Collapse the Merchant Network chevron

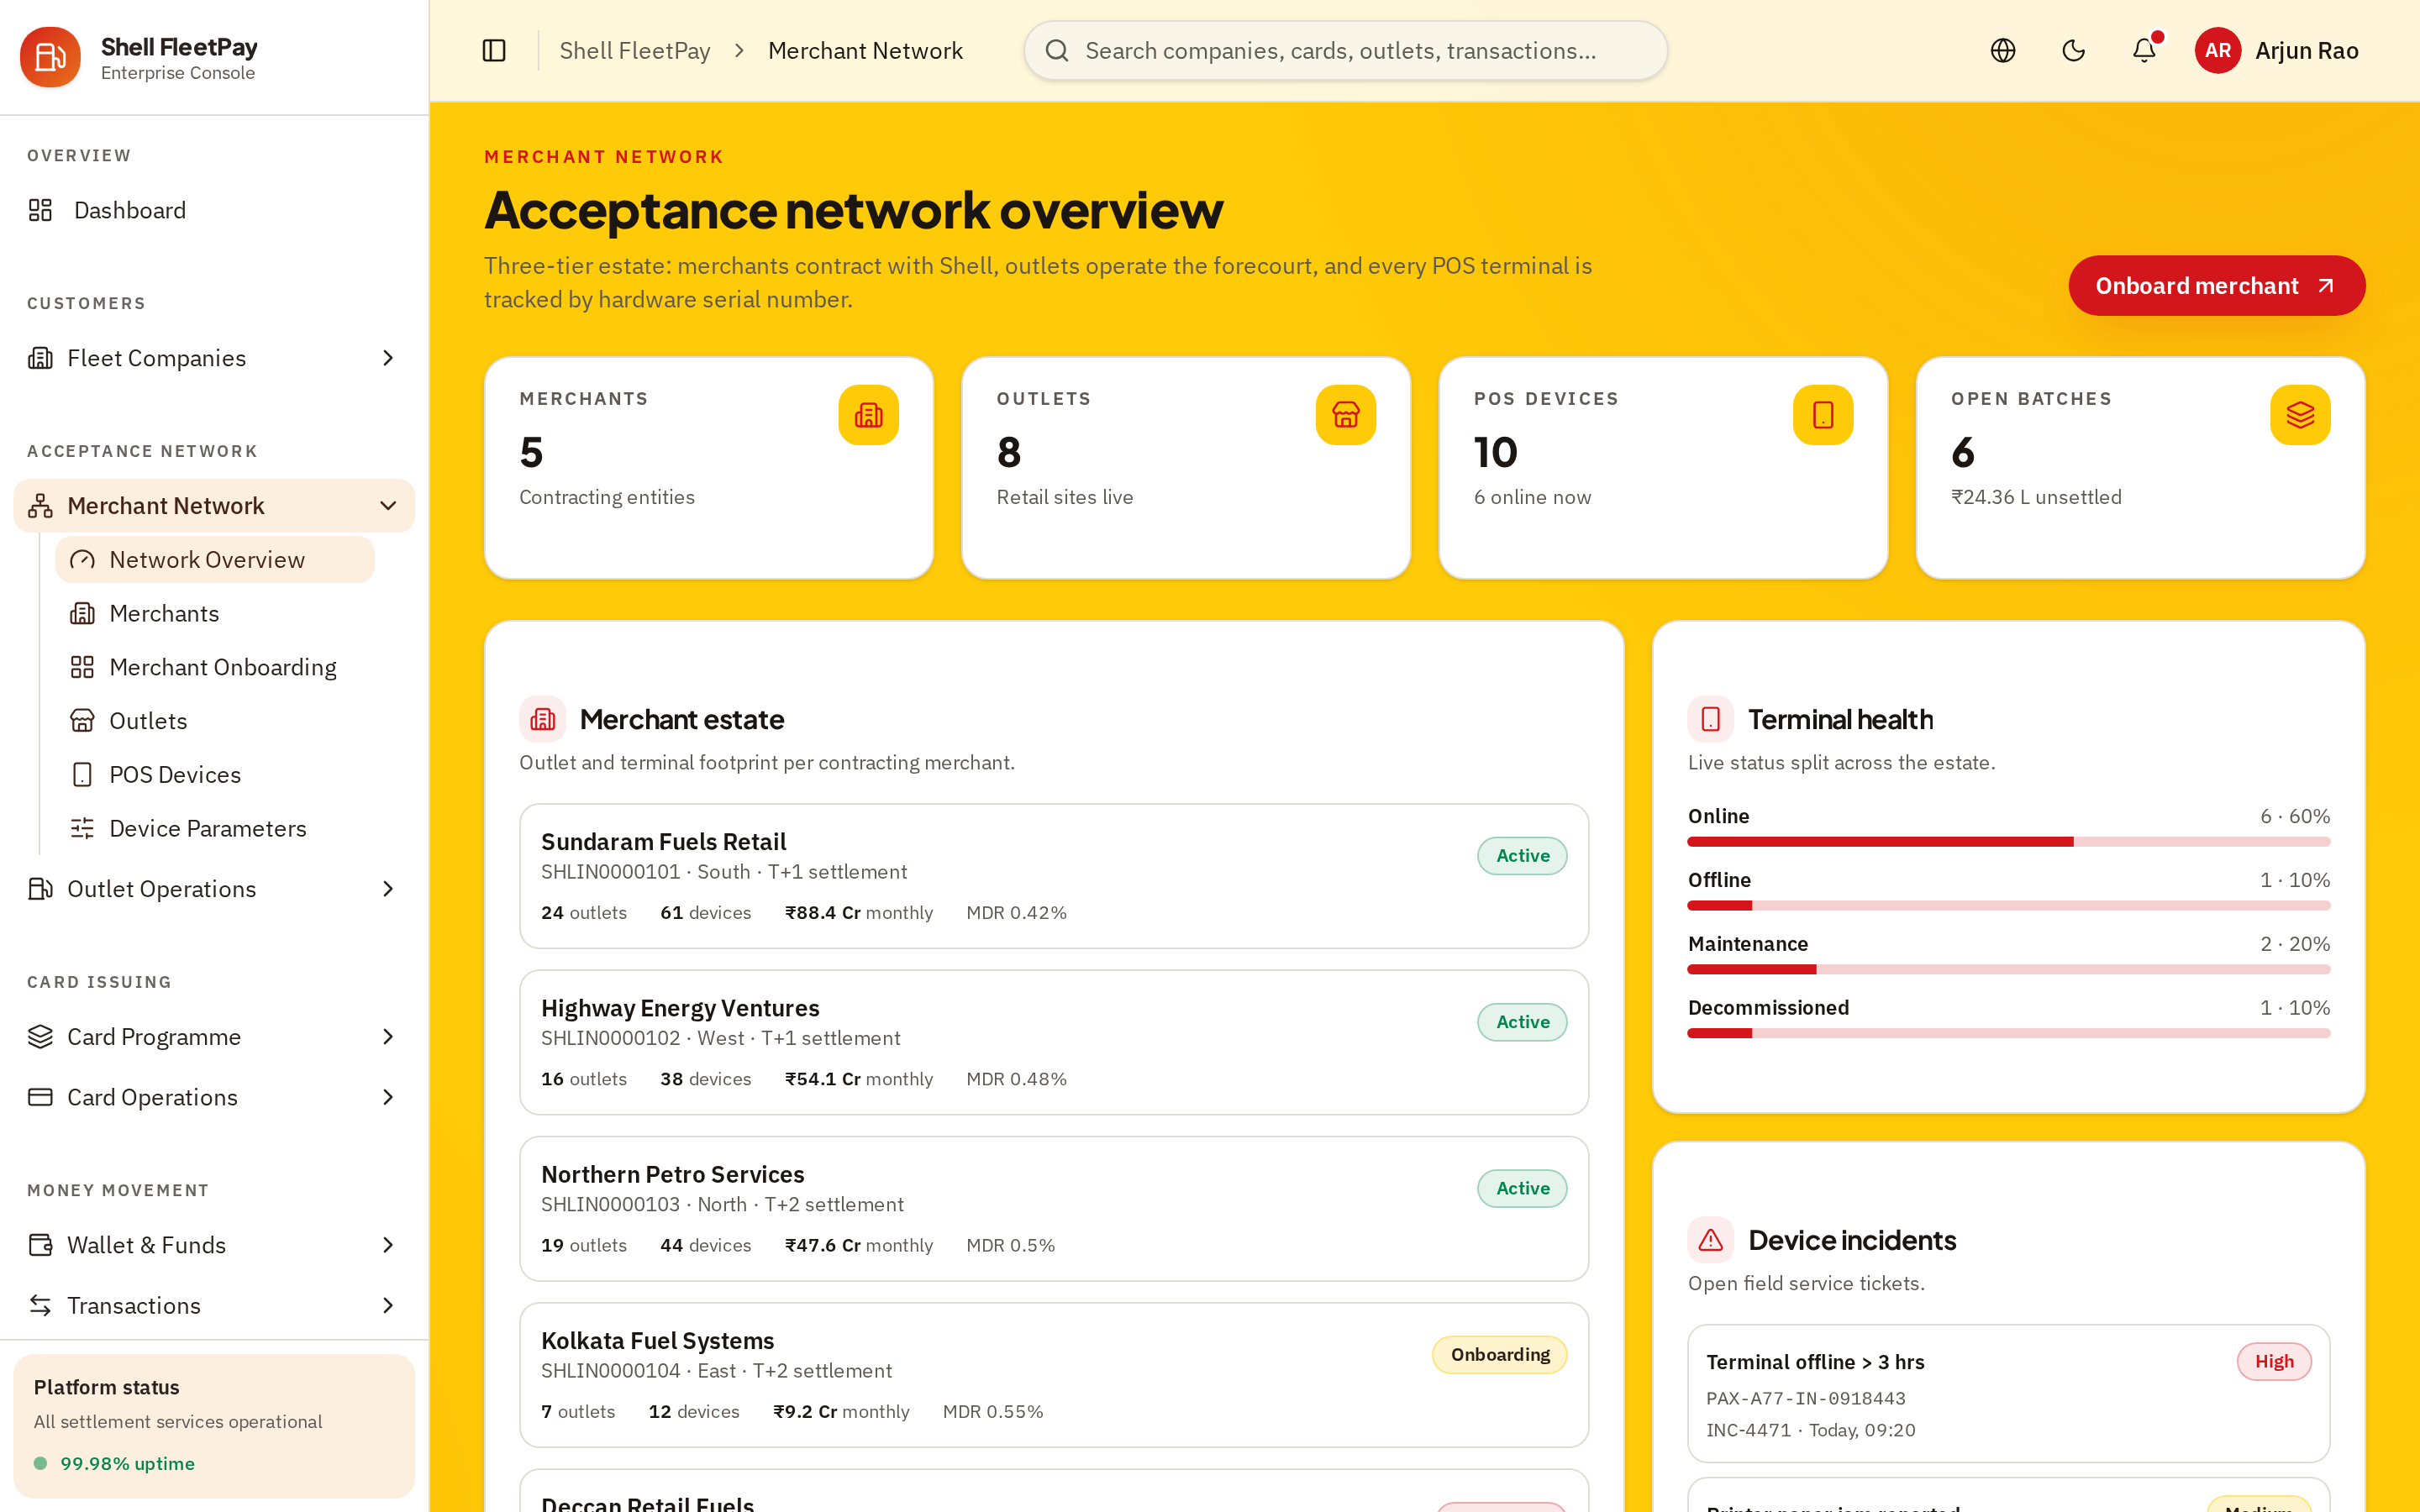pos(388,506)
